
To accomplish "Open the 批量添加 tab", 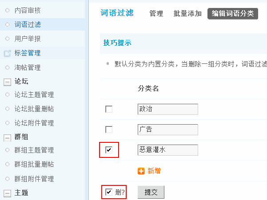I will 187,13.
